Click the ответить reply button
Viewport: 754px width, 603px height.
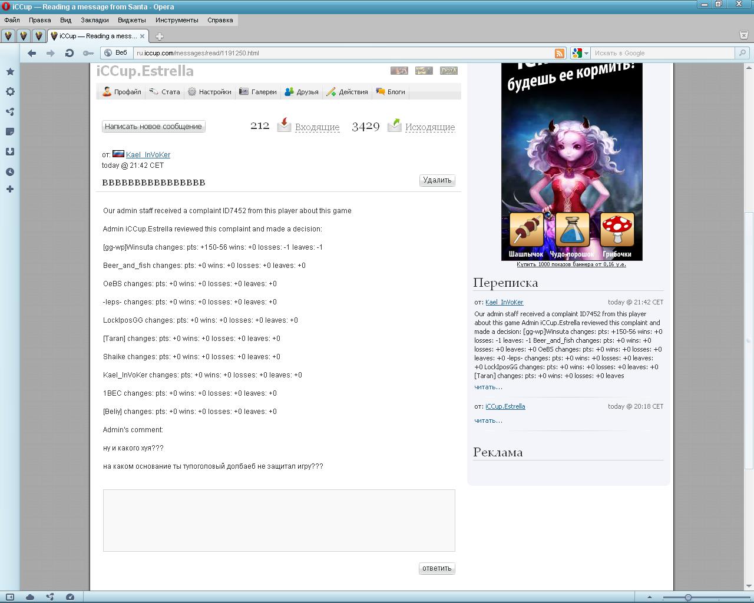click(x=437, y=568)
